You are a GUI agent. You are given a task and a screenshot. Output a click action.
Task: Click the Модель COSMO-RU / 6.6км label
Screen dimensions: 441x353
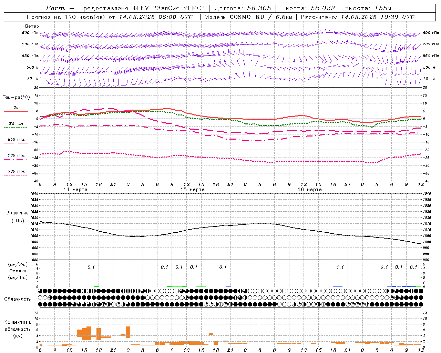point(248,17)
